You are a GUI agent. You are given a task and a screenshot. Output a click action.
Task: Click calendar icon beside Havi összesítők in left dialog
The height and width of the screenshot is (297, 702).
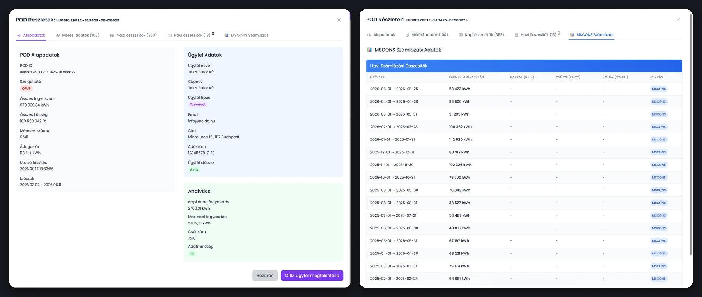170,36
